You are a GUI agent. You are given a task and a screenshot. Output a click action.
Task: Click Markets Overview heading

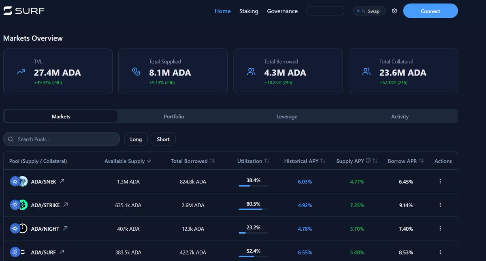(33, 38)
